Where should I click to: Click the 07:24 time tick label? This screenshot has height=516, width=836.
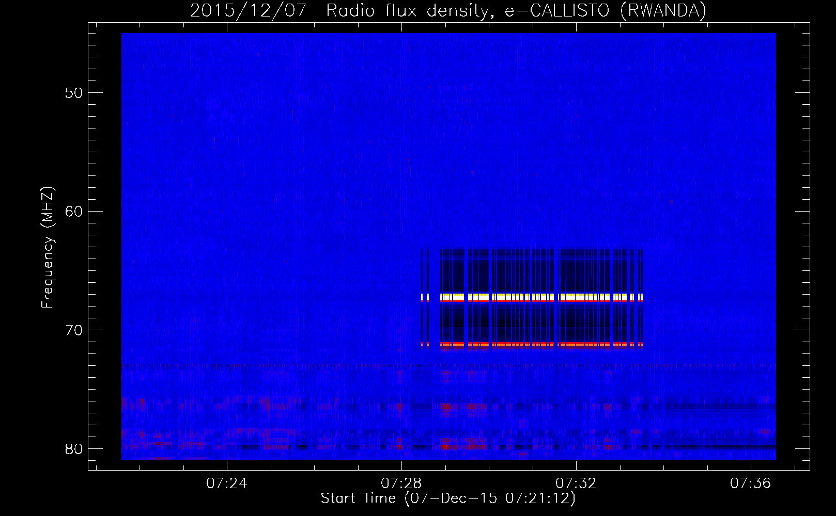tap(226, 483)
